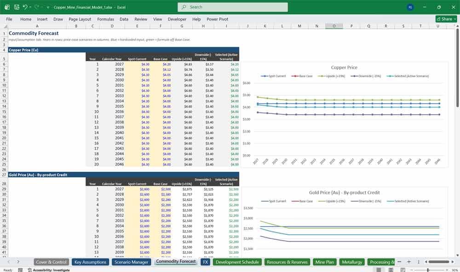Switch to the Scenario Manager sheet
The image size is (460, 272).
click(x=132, y=262)
